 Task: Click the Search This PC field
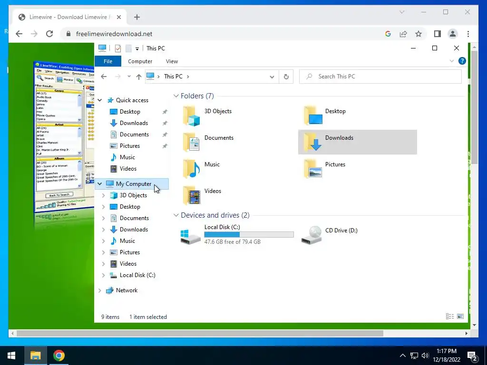coord(380,77)
